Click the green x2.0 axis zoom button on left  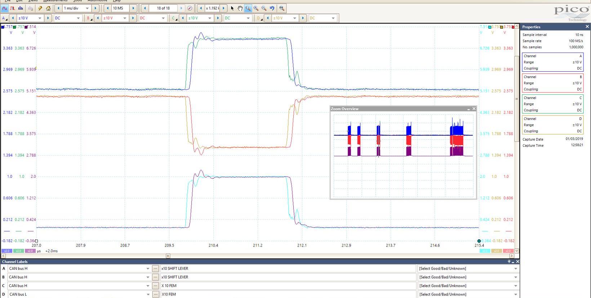[18, 251]
